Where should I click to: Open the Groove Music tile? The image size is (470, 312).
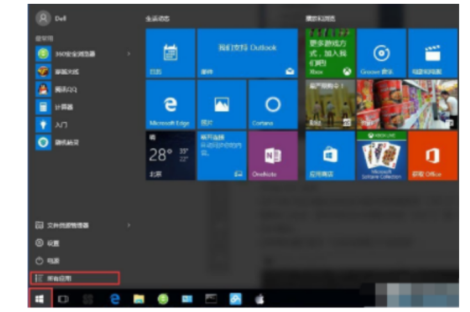point(381,53)
